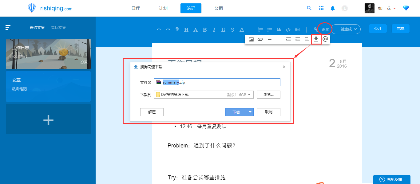420x184 pixels.
Task: Click the 完成 button
Action: tap(400, 28)
